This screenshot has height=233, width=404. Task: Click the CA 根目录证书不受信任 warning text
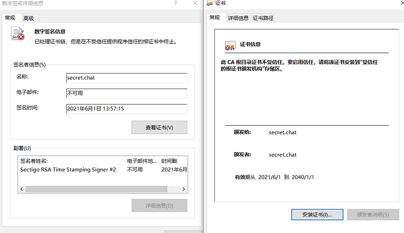pyautogui.click(x=299, y=66)
